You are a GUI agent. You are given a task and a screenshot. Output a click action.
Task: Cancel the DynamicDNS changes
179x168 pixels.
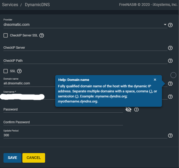(34, 158)
